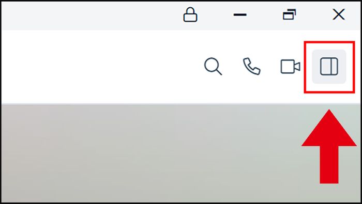Screen dimensions: 362x204
Task: Select the handset icon to call contact
Action: 252,67
